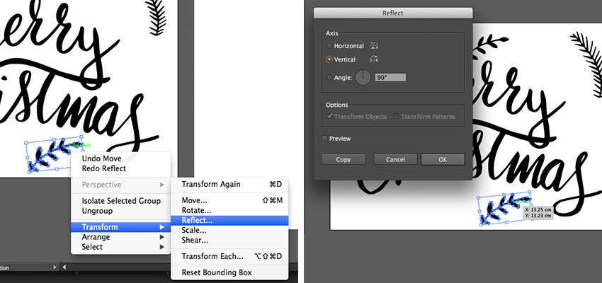Select the Vertical axis radio button
Viewport: 602px width, 283px height.
point(329,60)
